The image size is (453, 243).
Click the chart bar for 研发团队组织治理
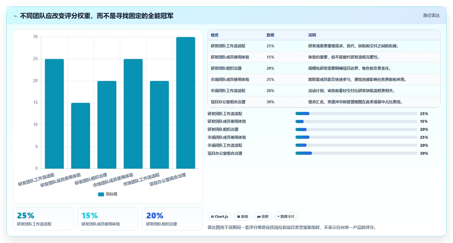coord(107,125)
